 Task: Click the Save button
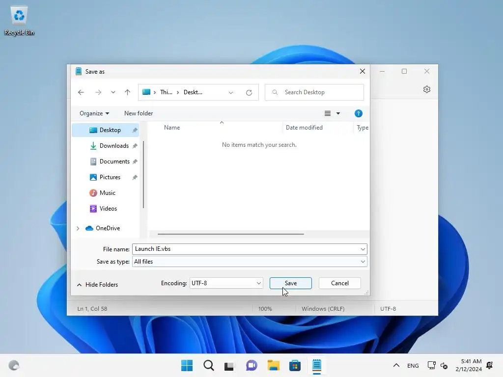click(x=291, y=283)
